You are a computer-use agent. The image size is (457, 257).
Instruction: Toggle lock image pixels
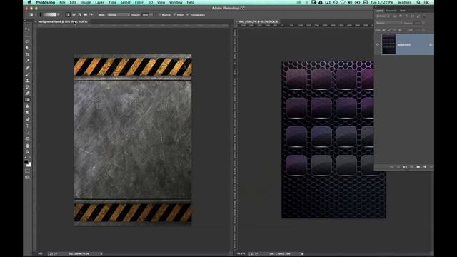tap(389, 30)
